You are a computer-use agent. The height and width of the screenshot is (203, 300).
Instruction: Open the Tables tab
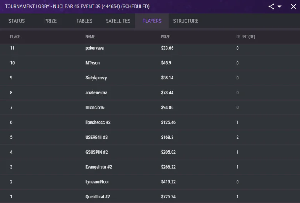[x=84, y=21]
